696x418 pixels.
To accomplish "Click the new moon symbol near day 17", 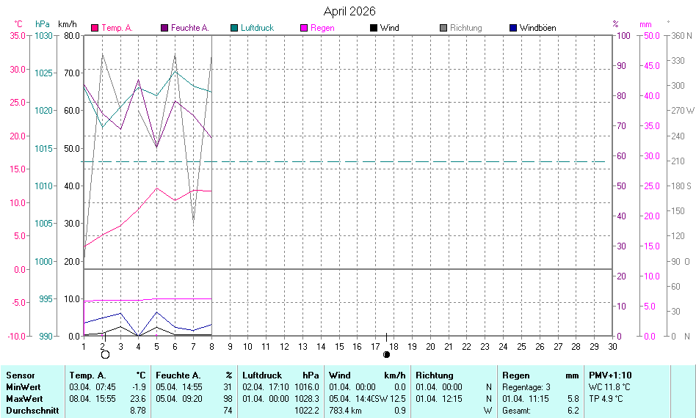I will click(387, 354).
